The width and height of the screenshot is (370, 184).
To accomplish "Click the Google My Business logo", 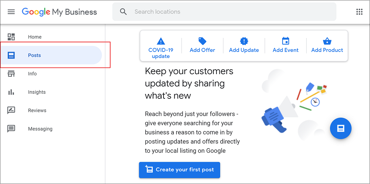I will click(59, 12).
